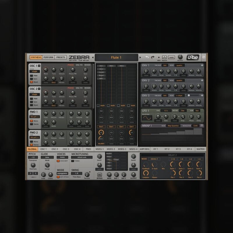Undo the last edit with the undo arrow
The width and height of the screenshot is (233, 233).
pos(147,57)
